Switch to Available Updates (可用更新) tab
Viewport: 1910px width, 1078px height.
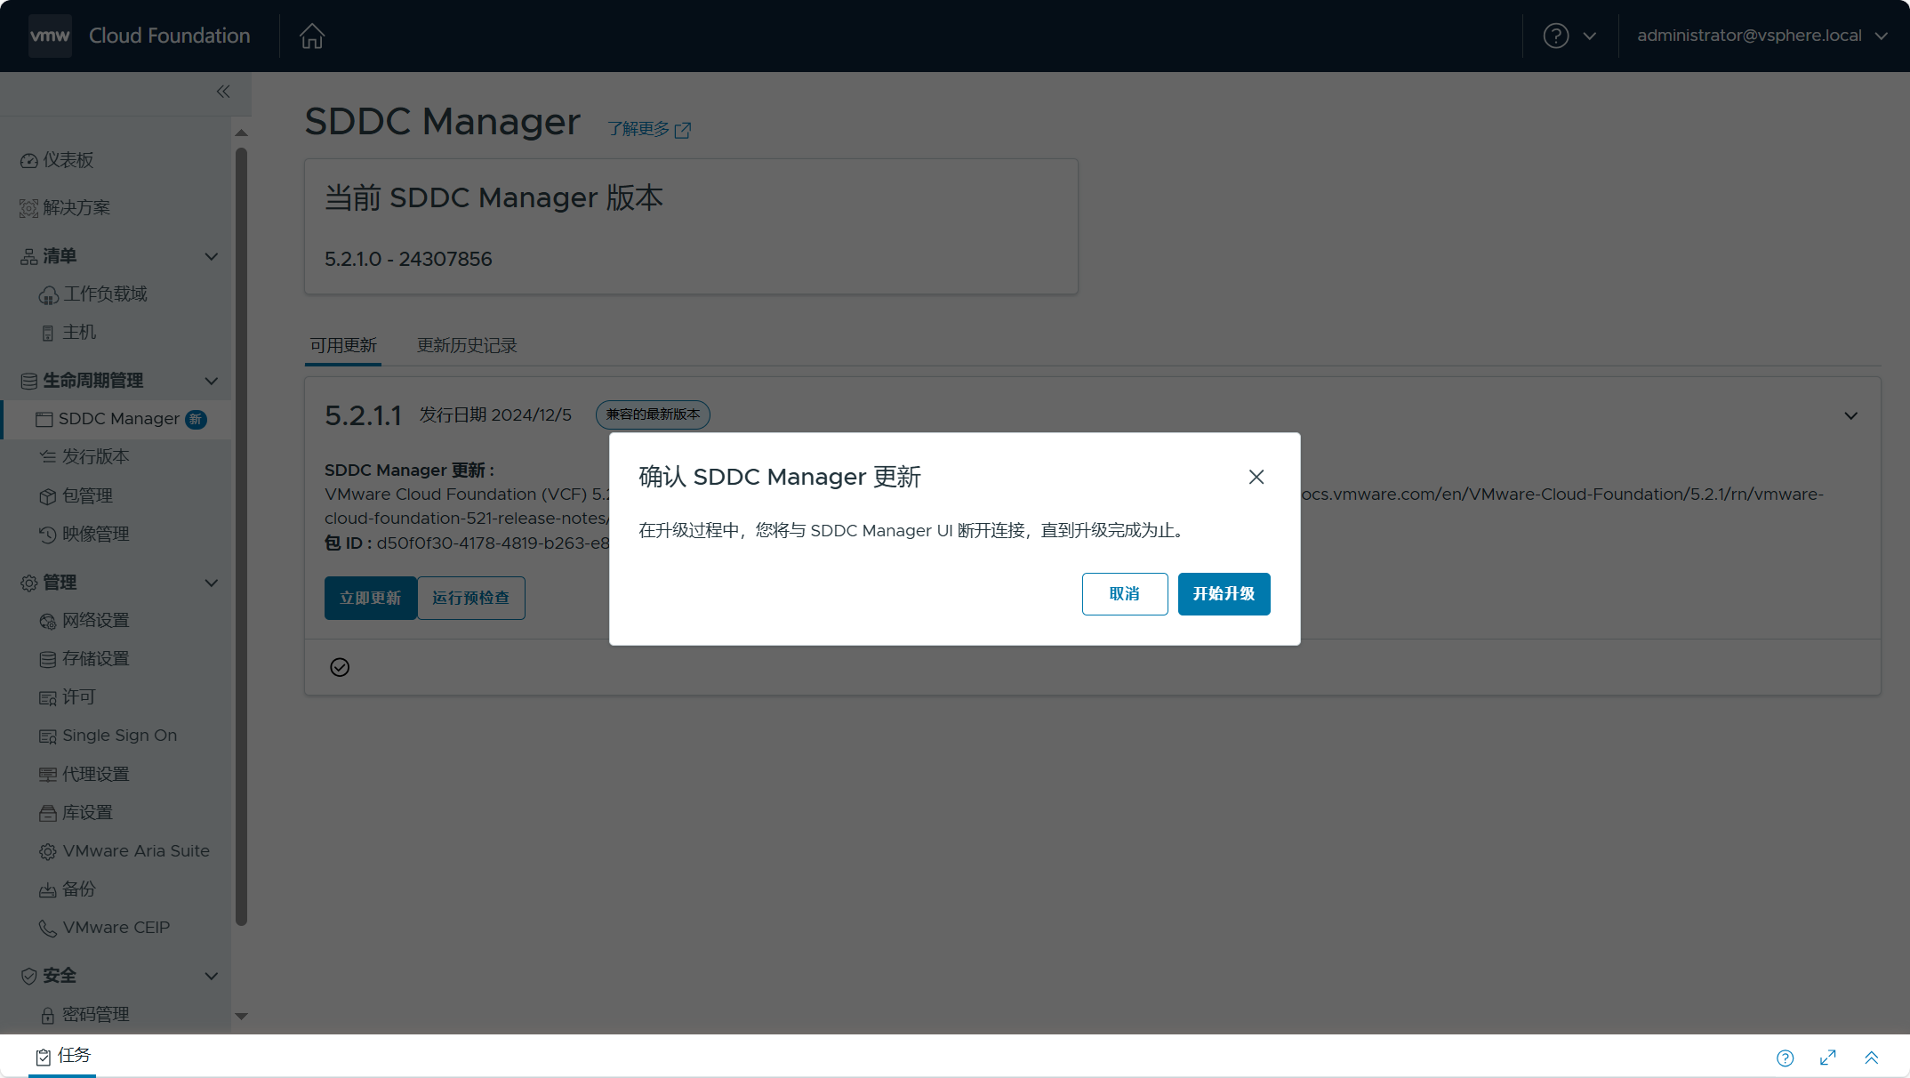coord(343,345)
